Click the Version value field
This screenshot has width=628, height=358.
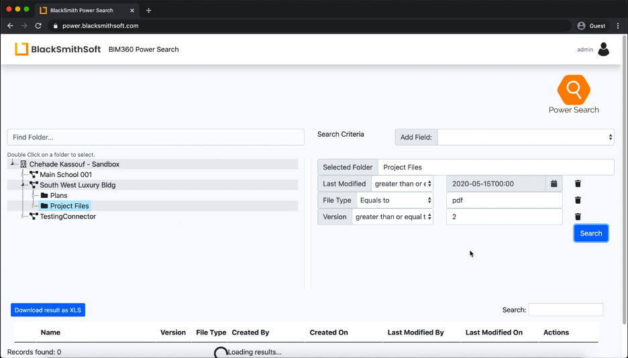[x=505, y=217]
